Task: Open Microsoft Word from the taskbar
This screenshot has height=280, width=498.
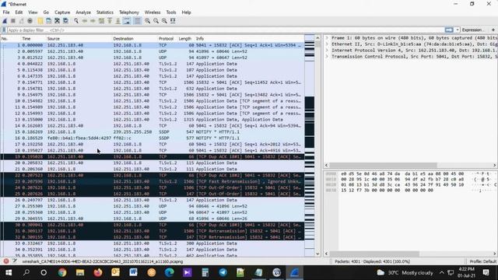Action: 133,272
